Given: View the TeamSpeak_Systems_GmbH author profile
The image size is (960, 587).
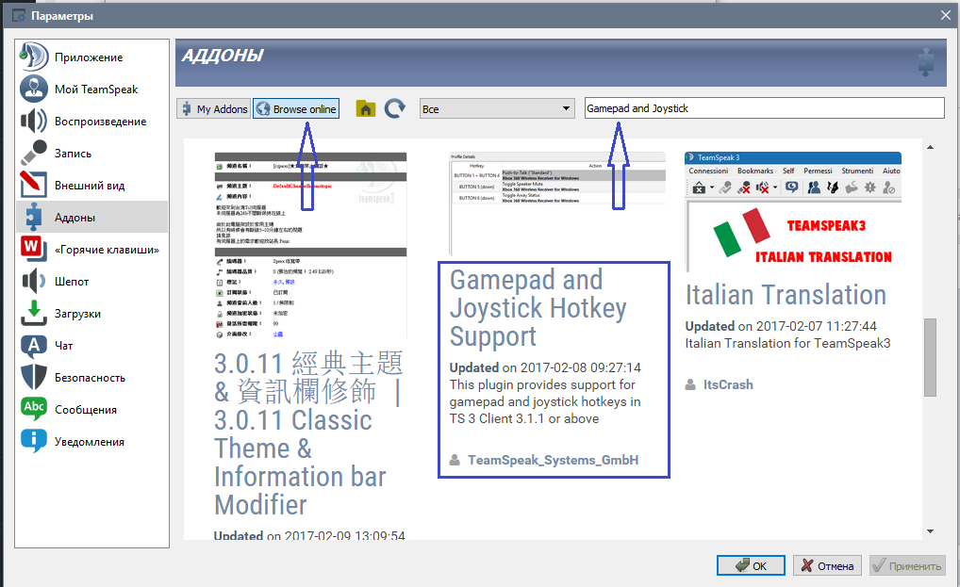Looking at the screenshot, I should [553, 460].
